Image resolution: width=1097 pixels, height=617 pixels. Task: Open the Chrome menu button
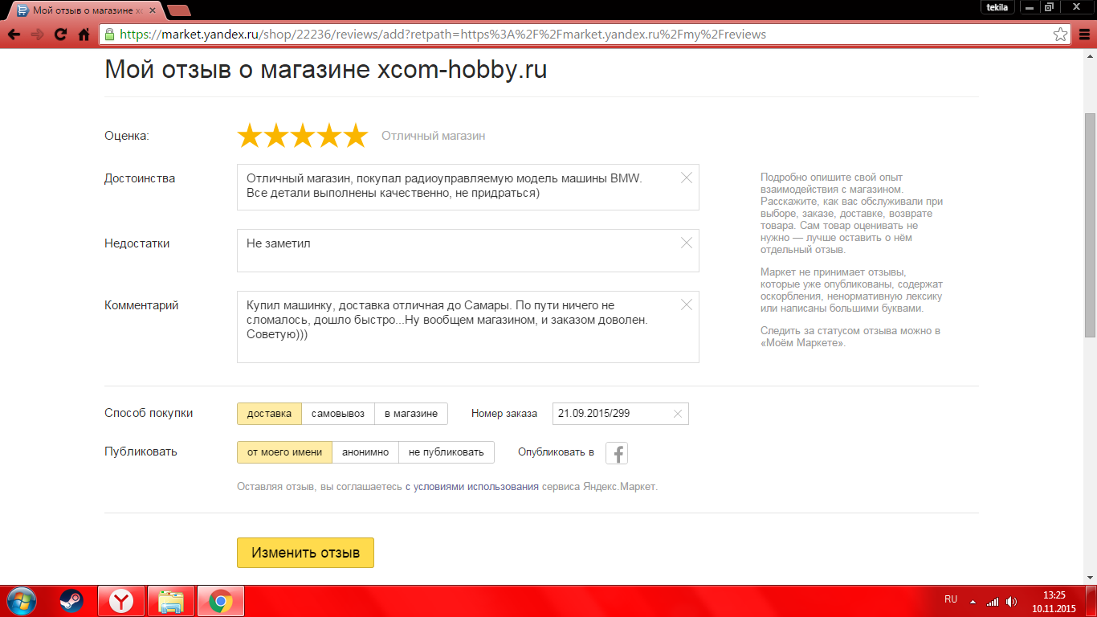tap(1083, 35)
